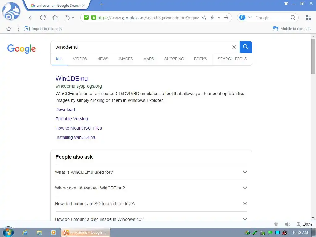Open Mobile bookmarks
The height and width of the screenshot is (237, 316).
pyautogui.click(x=292, y=29)
